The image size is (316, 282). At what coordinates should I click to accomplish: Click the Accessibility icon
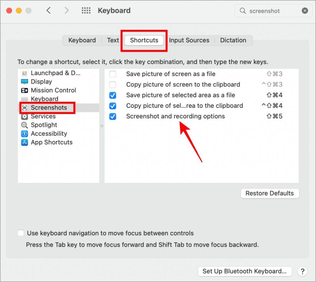[x=25, y=134]
